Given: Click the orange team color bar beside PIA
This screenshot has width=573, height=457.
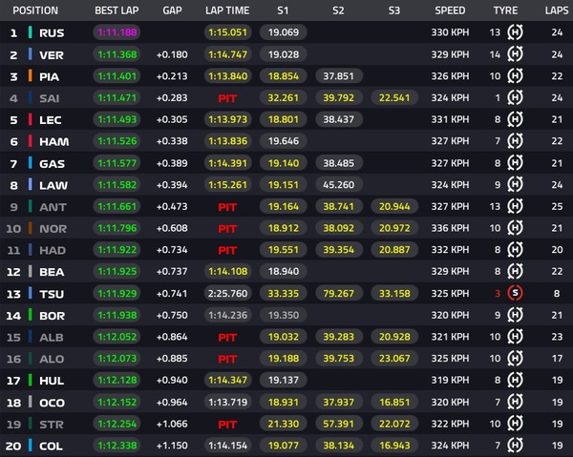Looking at the screenshot, I should (x=31, y=76).
